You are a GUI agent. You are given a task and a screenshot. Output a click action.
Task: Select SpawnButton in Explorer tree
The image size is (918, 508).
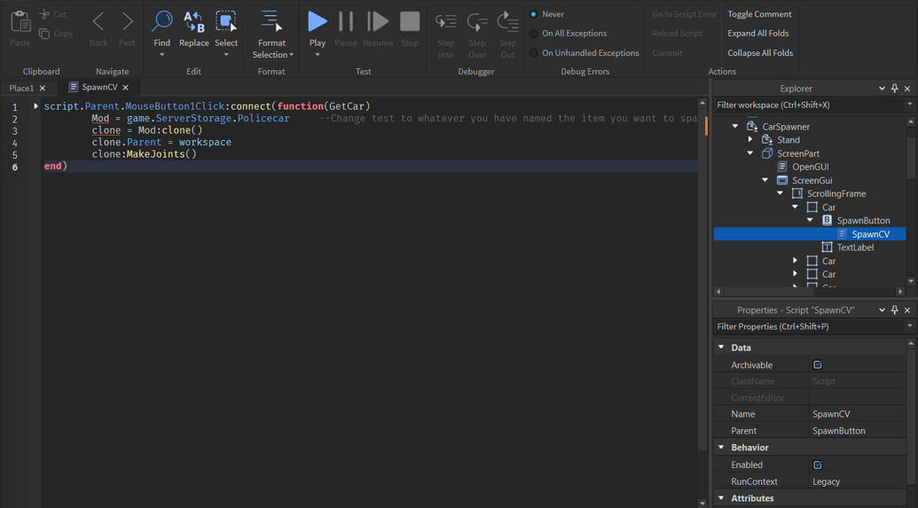(863, 221)
